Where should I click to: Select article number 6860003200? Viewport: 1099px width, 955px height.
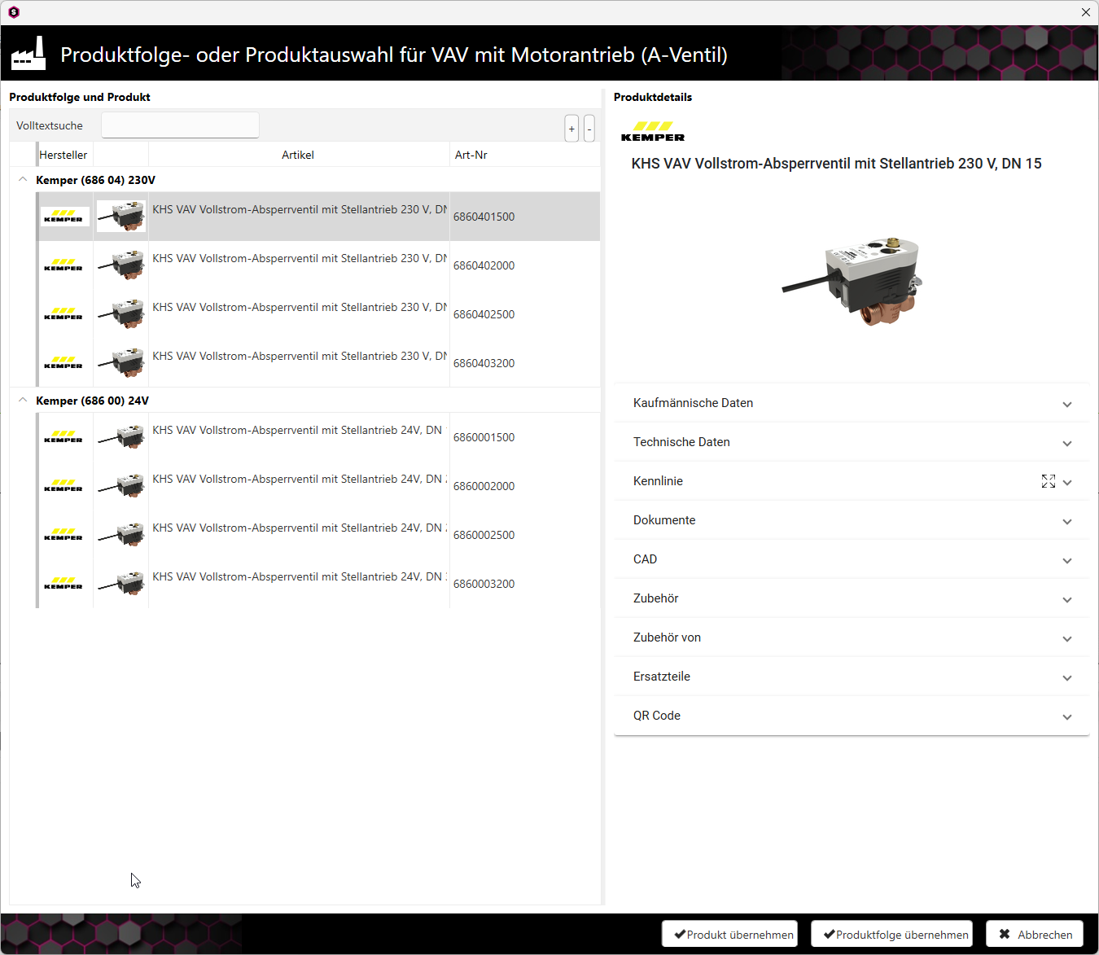pos(484,584)
